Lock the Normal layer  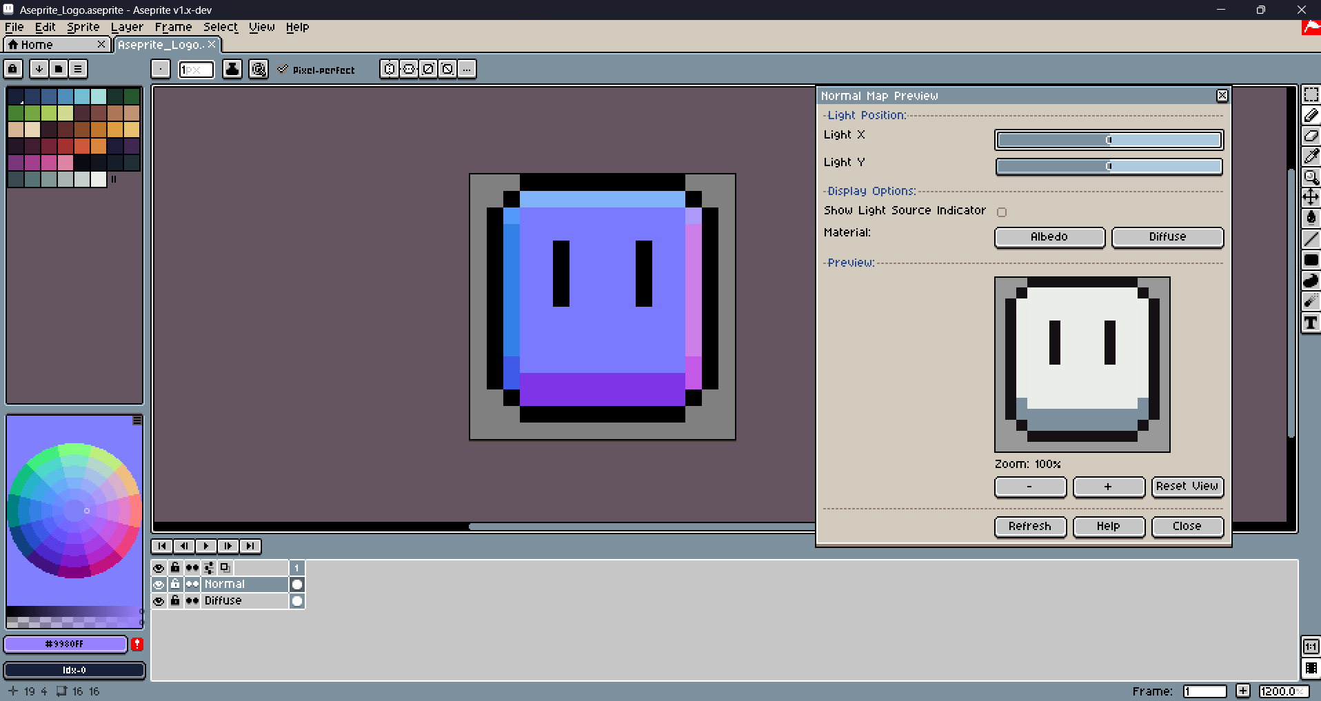[x=175, y=585]
